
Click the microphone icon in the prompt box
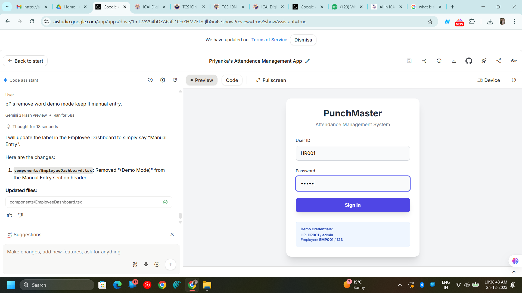(146, 264)
